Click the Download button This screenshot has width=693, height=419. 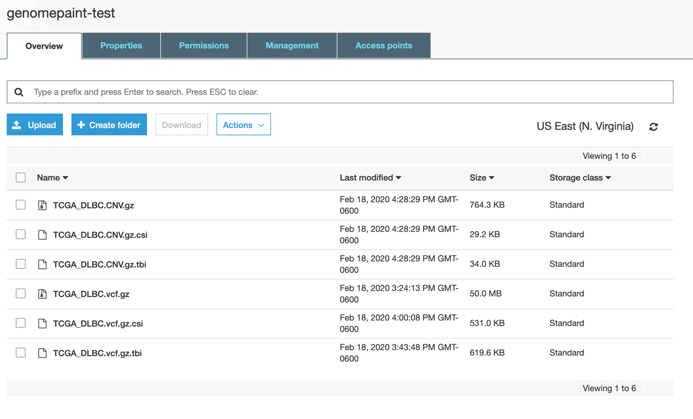[x=182, y=124]
